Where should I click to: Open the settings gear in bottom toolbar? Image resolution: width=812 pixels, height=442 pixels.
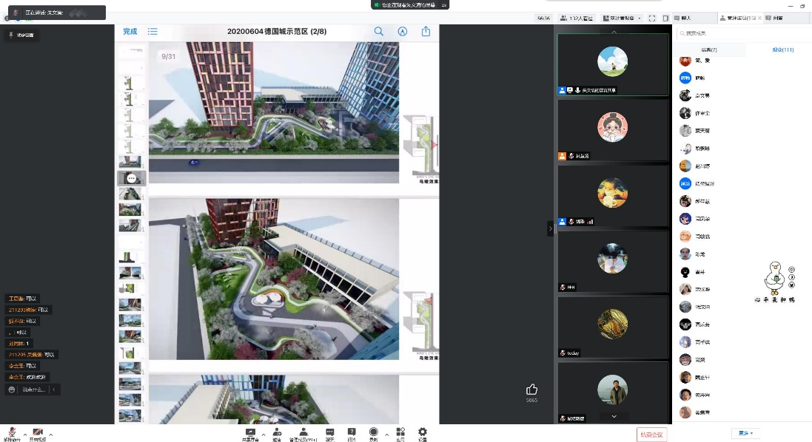[423, 432]
